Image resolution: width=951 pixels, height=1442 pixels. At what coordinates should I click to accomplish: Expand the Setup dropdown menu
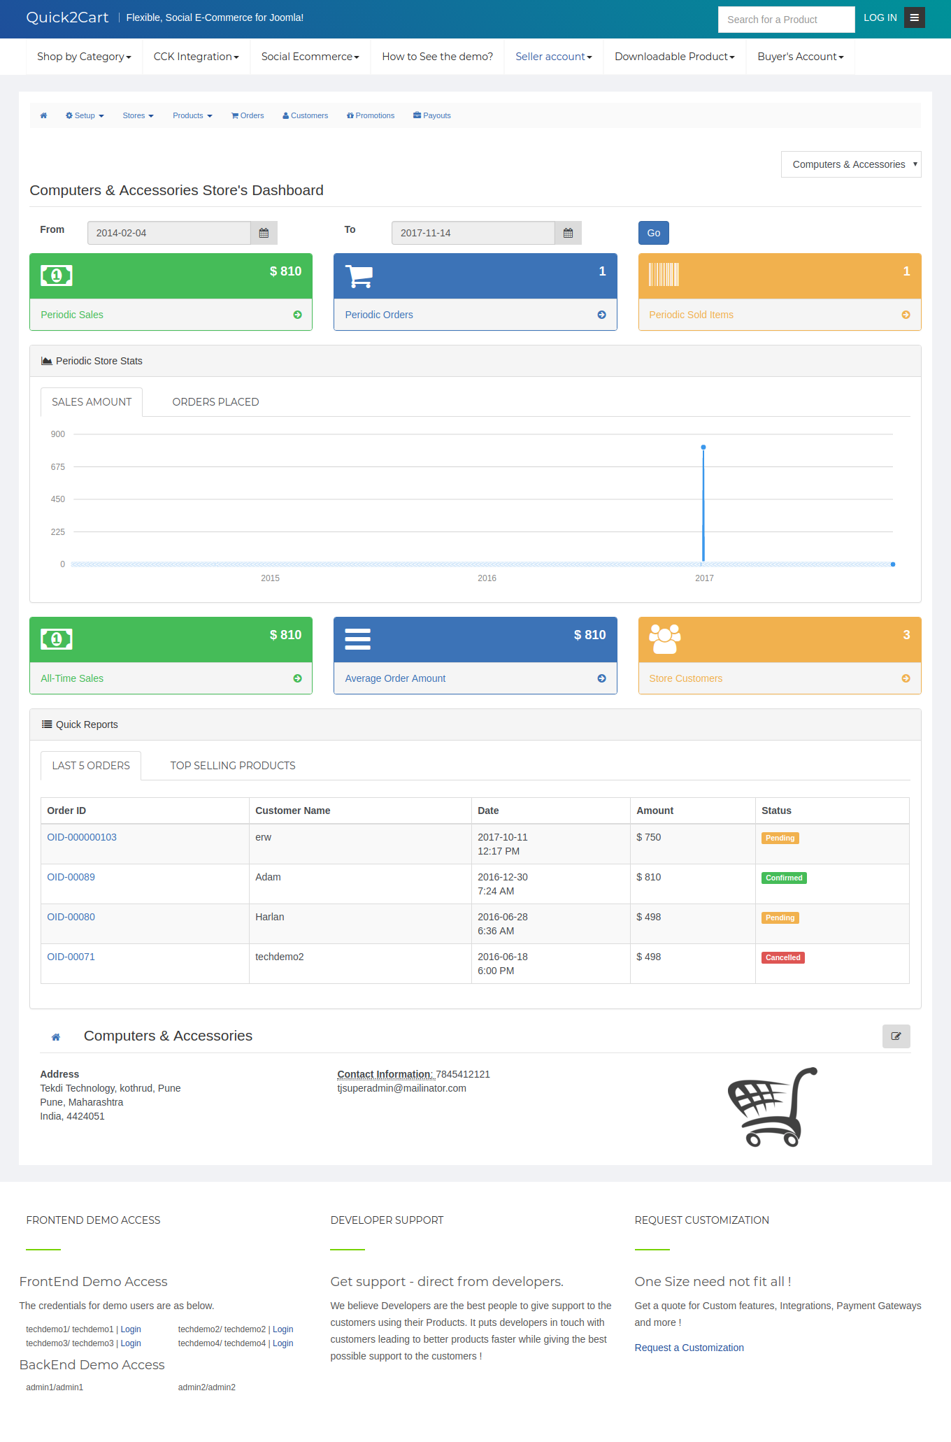tap(85, 116)
